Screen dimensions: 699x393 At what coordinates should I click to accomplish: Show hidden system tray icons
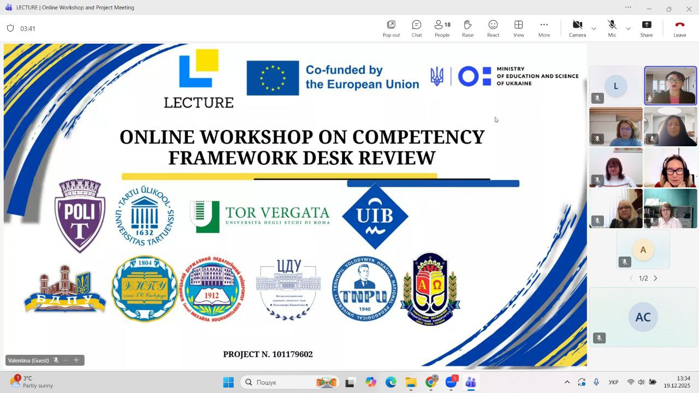point(567,382)
